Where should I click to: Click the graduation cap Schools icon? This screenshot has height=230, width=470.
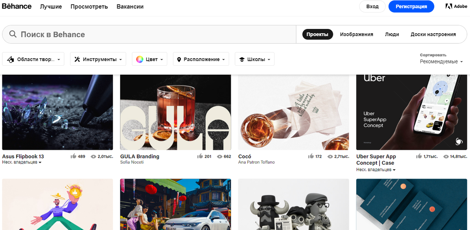[242, 59]
